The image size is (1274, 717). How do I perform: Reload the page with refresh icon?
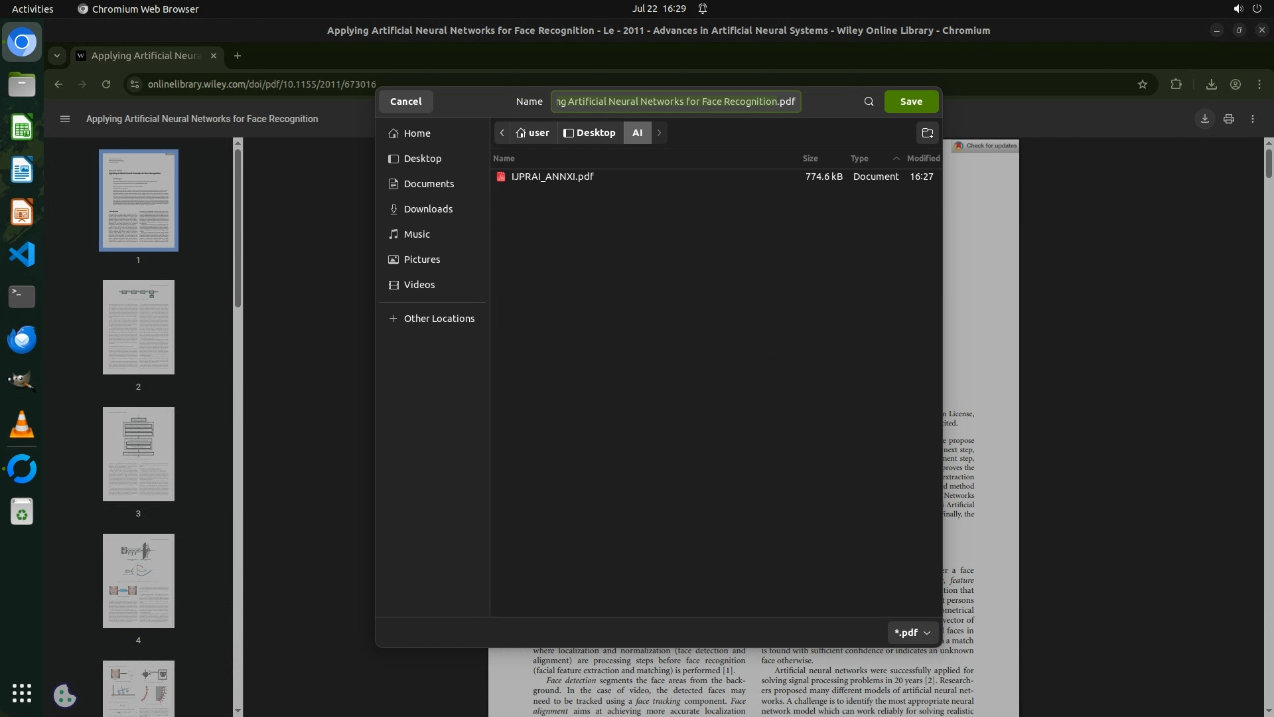[106, 84]
